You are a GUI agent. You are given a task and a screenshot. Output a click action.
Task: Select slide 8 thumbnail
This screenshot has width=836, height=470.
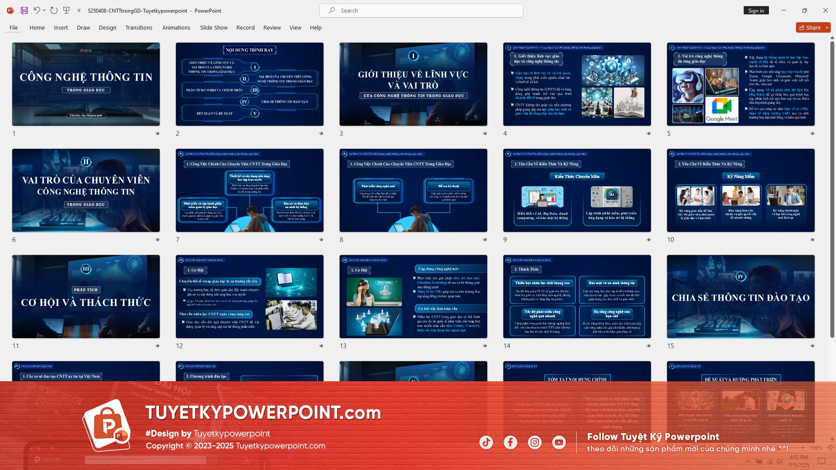point(413,190)
